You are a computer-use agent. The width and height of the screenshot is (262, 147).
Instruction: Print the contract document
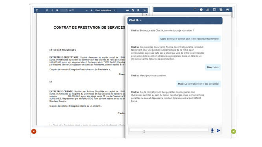(x=127, y=10)
